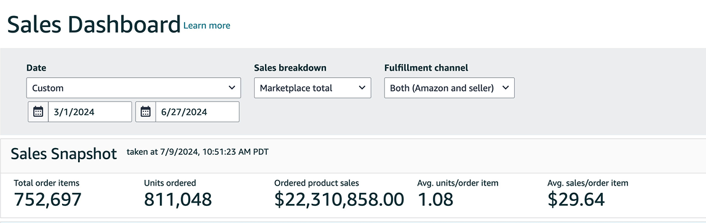Click the Fulfillment channel label
The image size is (706, 223).
426,68
